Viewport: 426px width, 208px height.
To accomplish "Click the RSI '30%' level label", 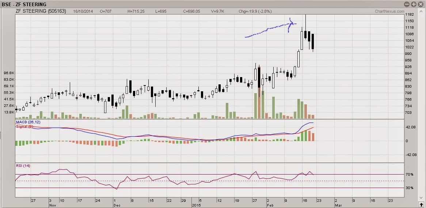I will (410, 188).
